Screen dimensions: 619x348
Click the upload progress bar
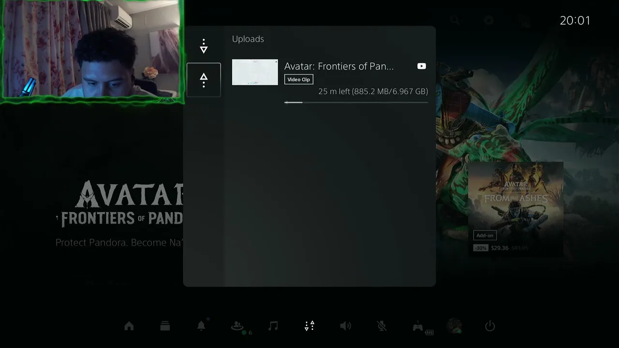(356, 102)
